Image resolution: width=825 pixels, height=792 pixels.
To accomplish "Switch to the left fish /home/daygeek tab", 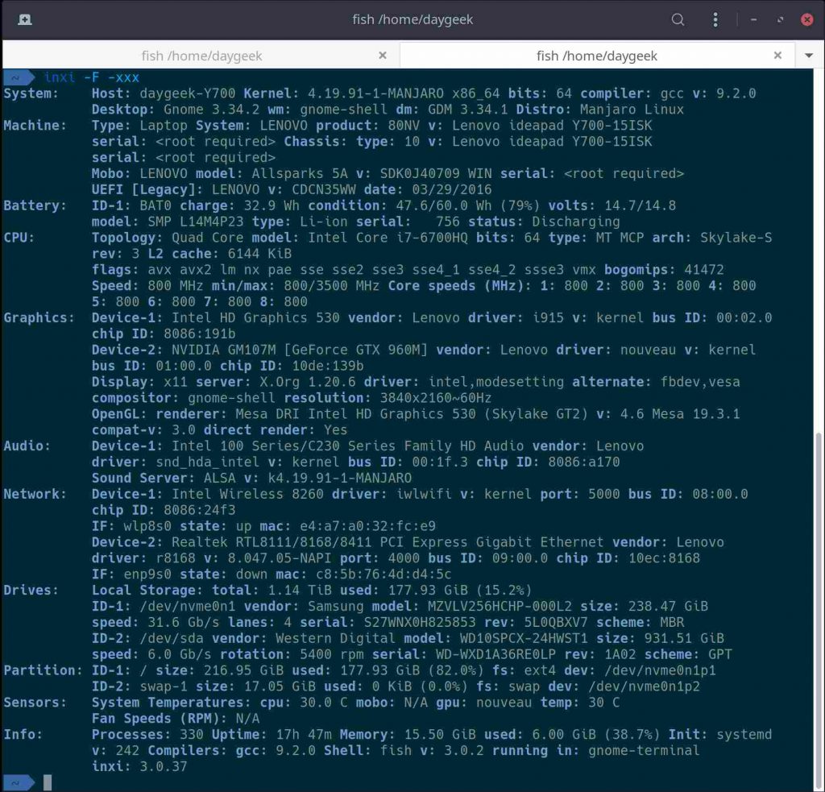I will [x=201, y=55].
